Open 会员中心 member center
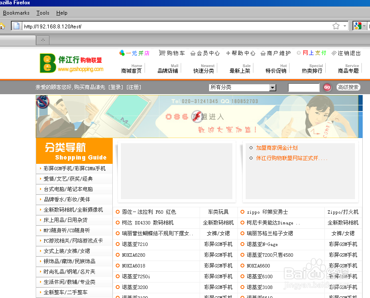Image resolution: width=370 pixels, height=298 pixels. [205, 53]
